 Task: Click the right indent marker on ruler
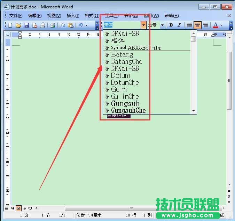[213, 35]
